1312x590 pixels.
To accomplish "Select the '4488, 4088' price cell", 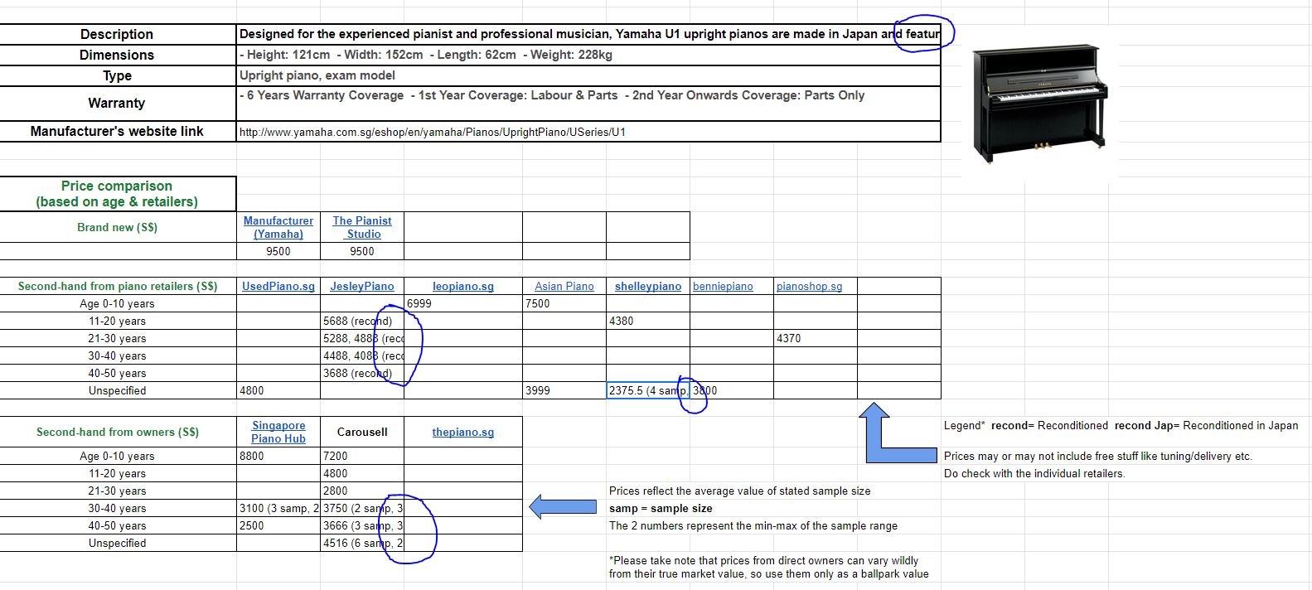I will pos(362,355).
